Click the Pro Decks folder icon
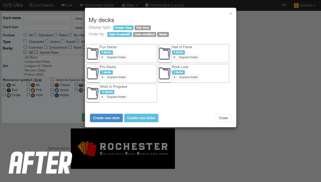Screen dimensions: 321x182 pos(93,73)
